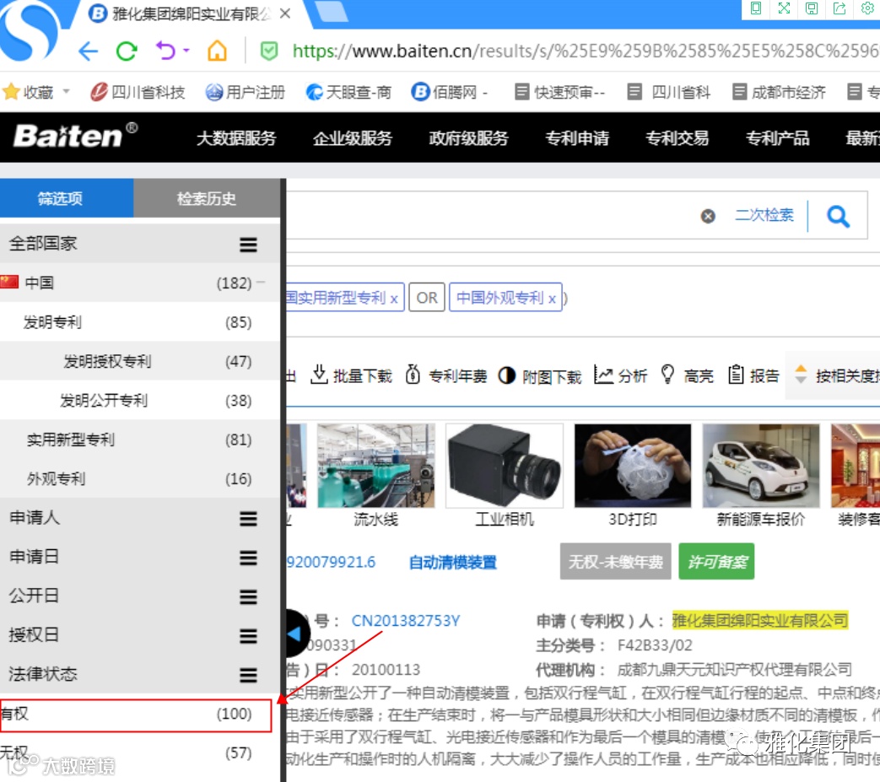Click the 许可备案 green button
This screenshot has height=782, width=880.
(716, 561)
